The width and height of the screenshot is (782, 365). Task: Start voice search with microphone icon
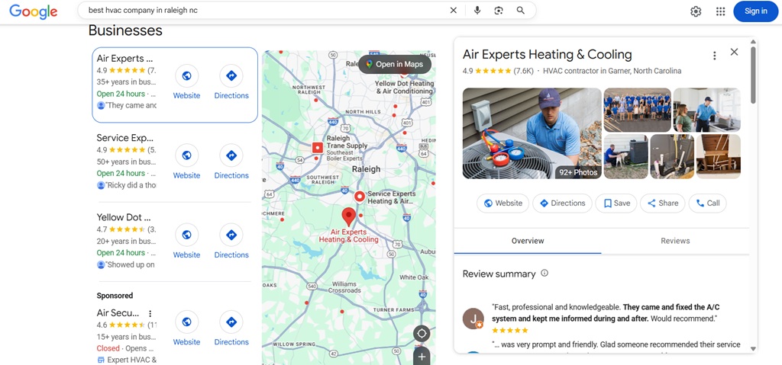pos(477,11)
